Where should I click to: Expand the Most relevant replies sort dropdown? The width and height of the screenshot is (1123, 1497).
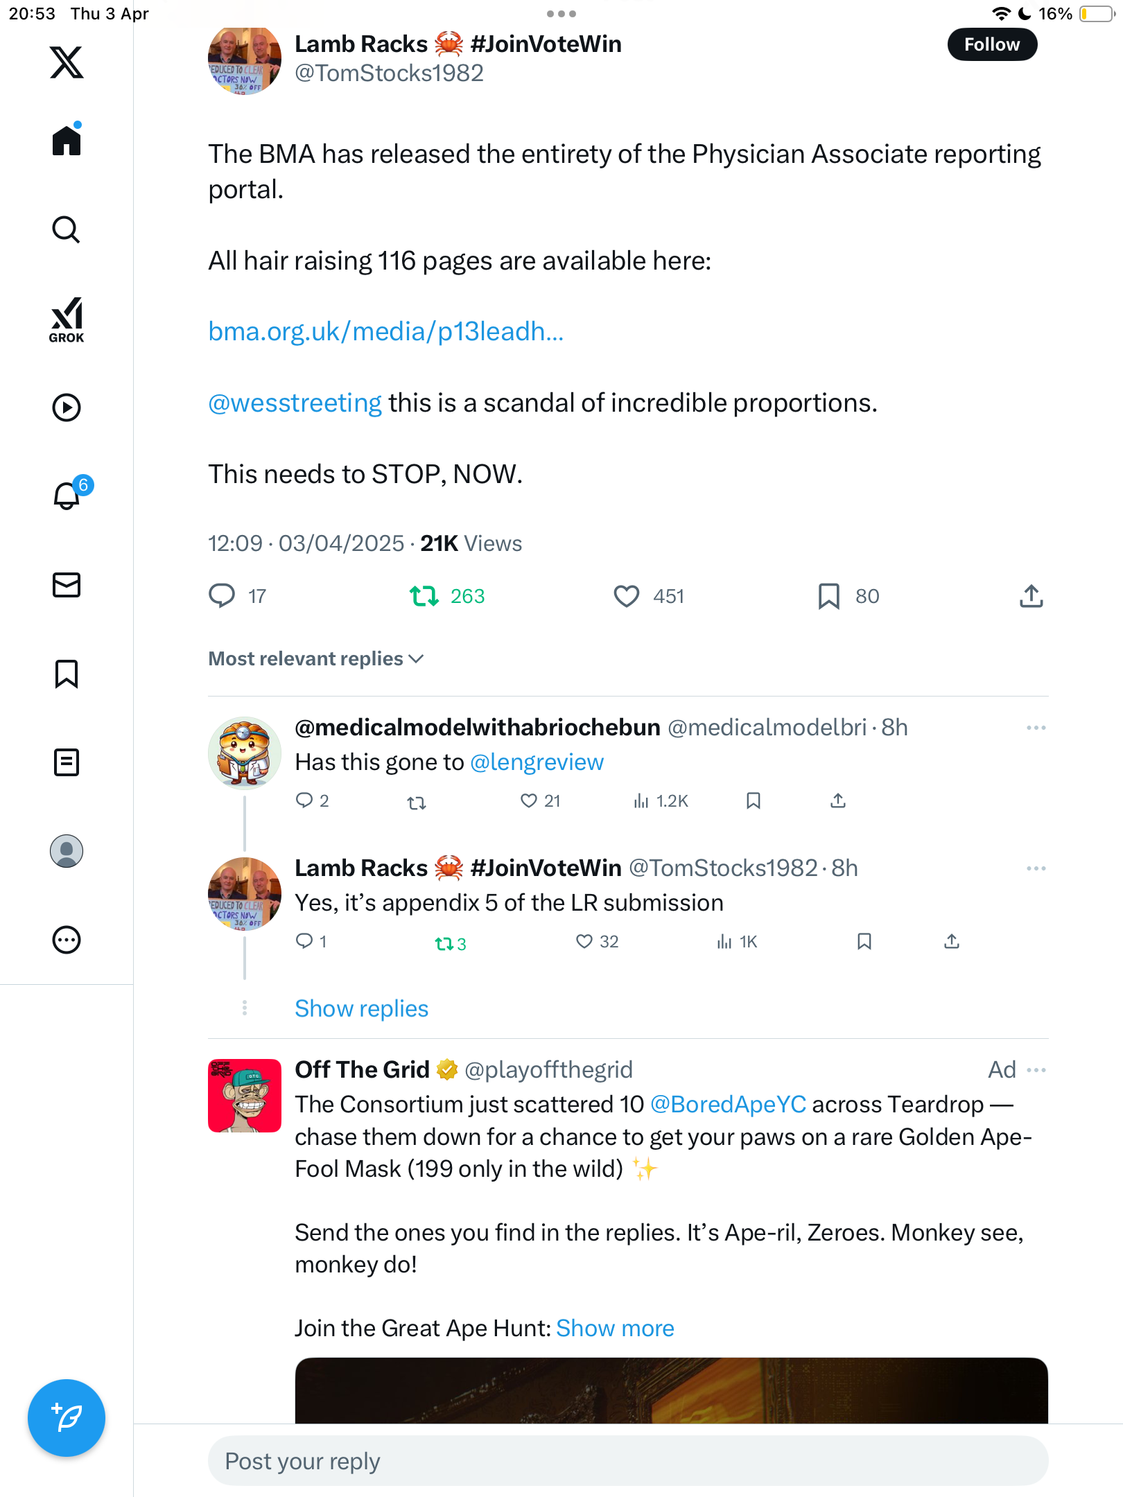pos(316,658)
